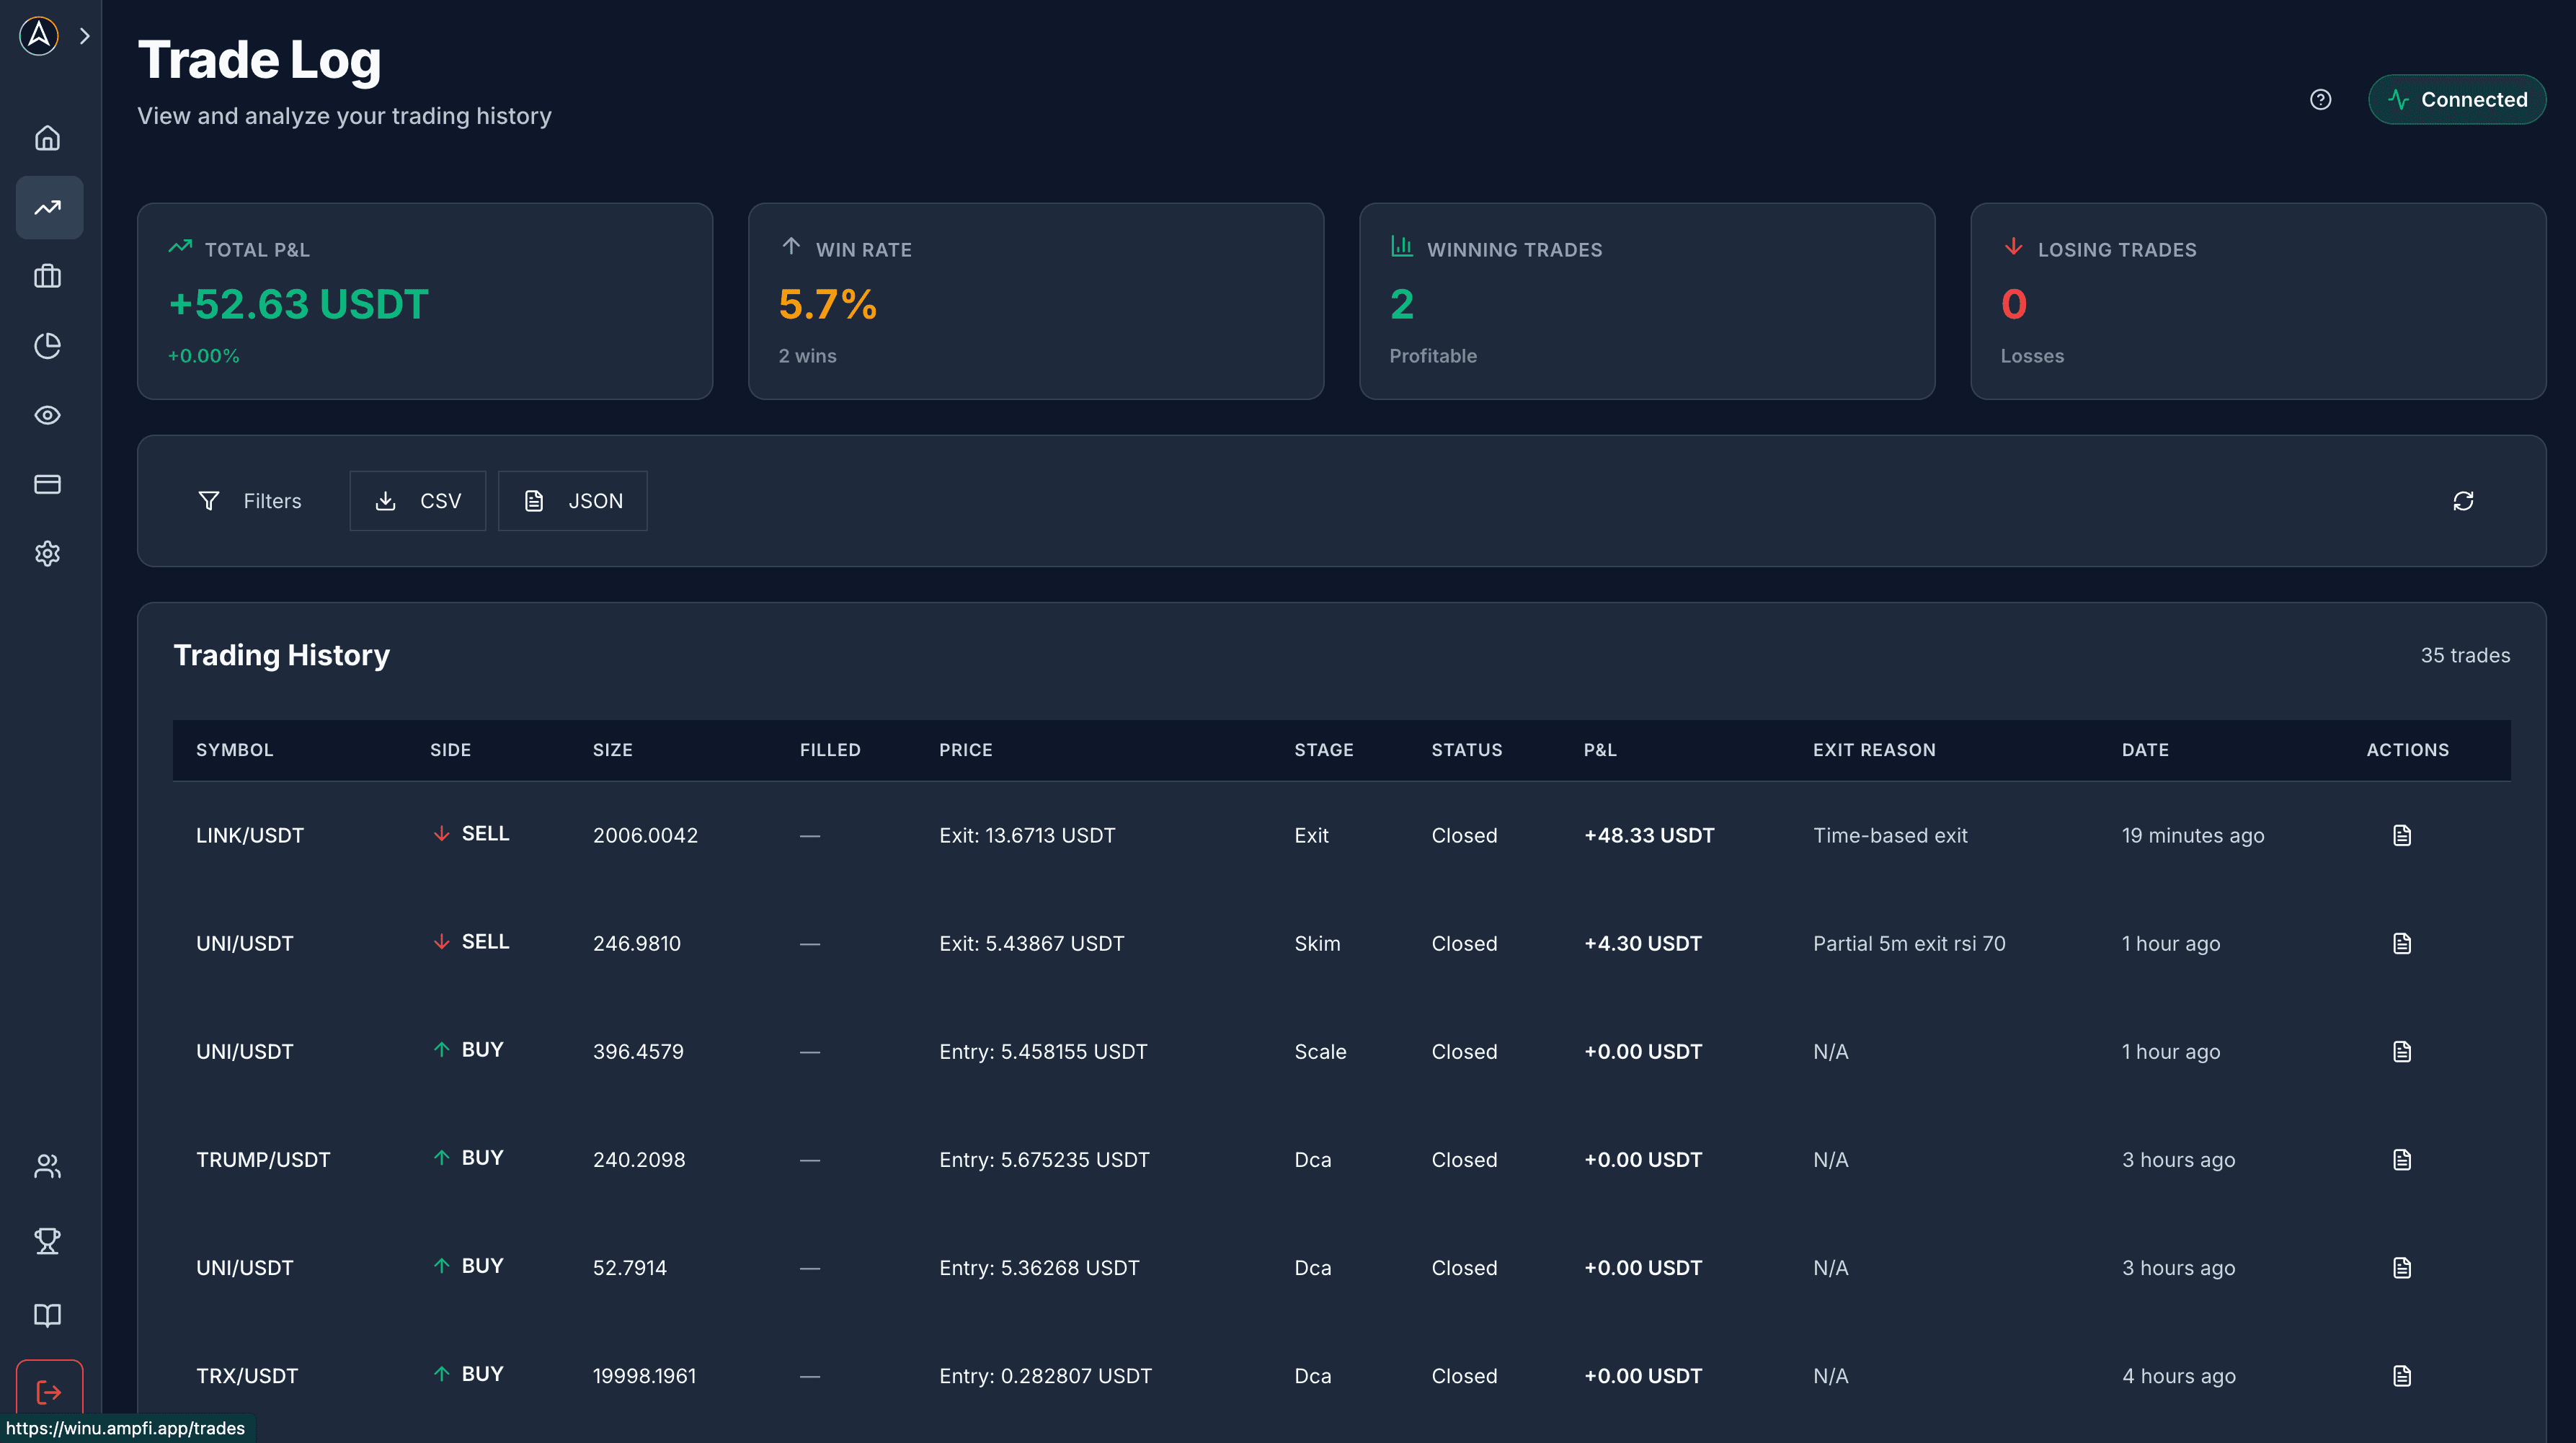Select the Trade Log nav item
Image resolution: width=2576 pixels, height=1443 pixels.
(x=48, y=207)
